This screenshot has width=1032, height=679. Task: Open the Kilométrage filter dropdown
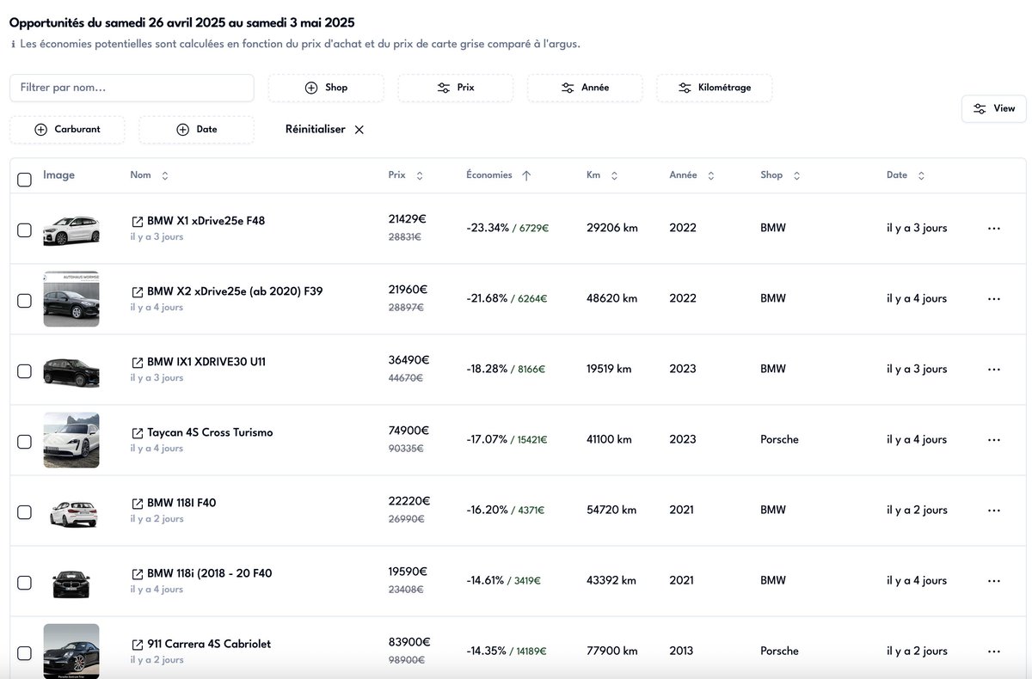pyautogui.click(x=714, y=88)
